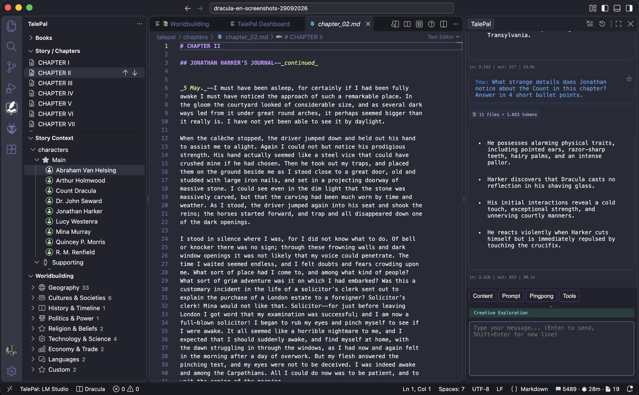The width and height of the screenshot is (639, 395).
Task: Click the Pingpong button
Action: (541, 296)
